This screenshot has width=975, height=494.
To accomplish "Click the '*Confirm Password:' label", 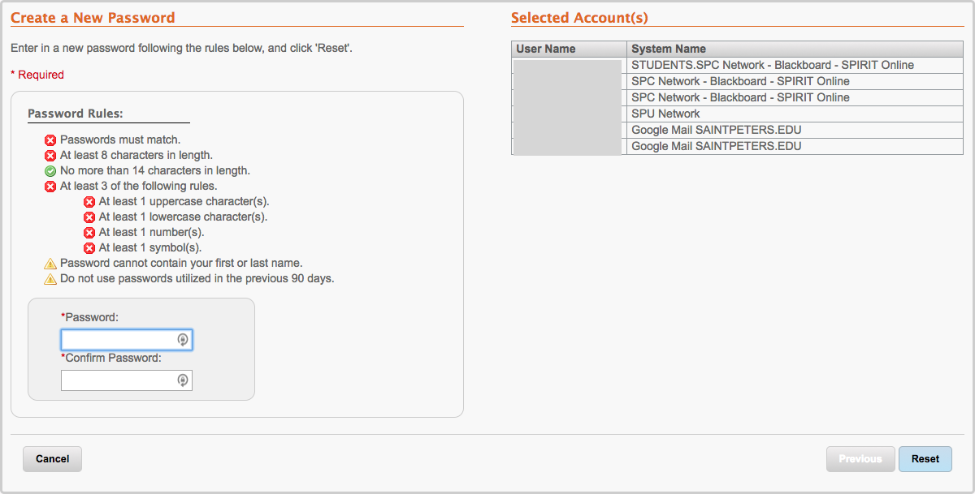I will (x=111, y=358).
